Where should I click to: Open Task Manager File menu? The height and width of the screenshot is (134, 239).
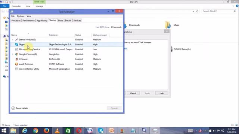[x=13, y=16]
